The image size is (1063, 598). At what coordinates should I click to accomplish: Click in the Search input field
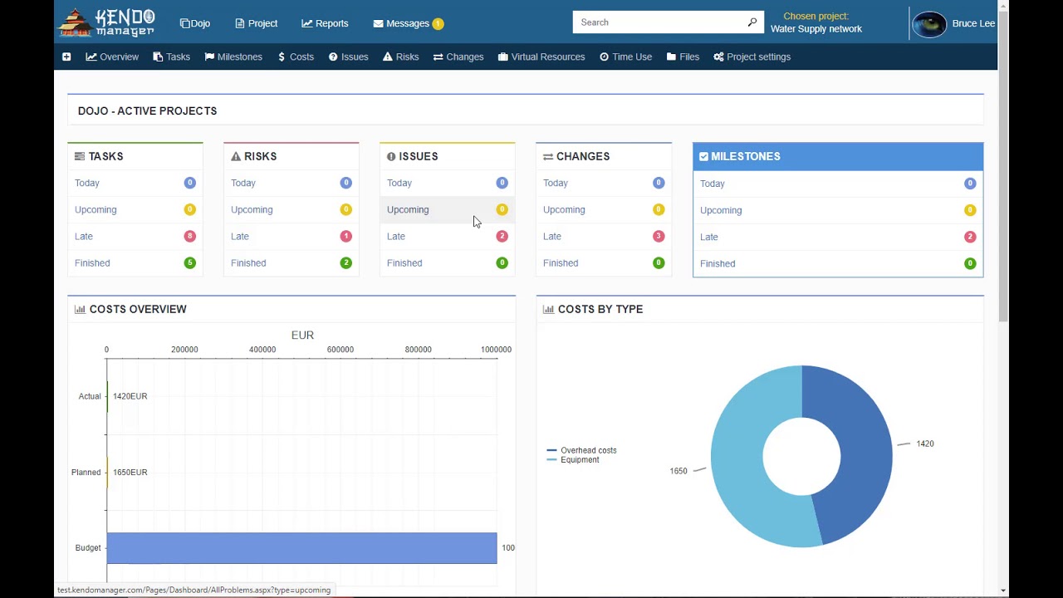tap(659, 22)
